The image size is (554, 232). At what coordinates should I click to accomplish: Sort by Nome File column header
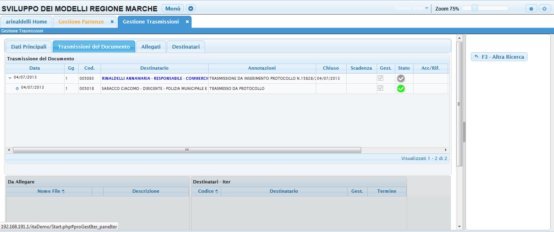click(x=51, y=191)
